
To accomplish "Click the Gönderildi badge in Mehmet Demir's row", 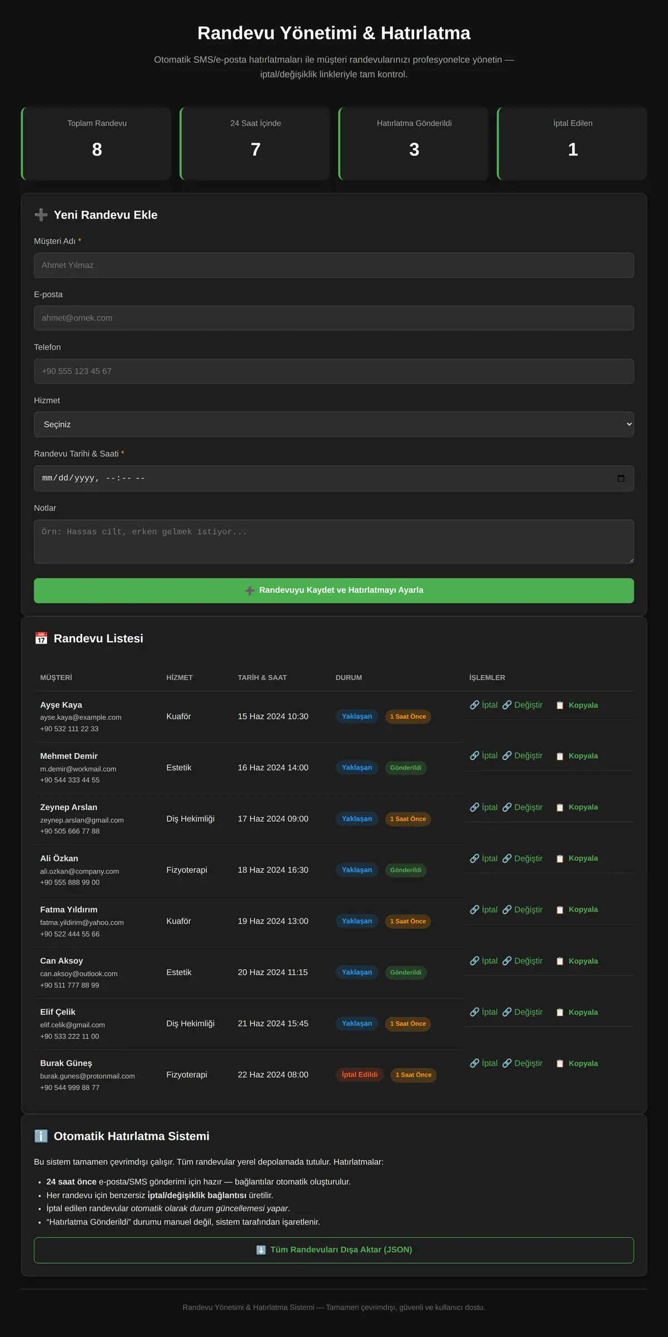I will coord(406,768).
